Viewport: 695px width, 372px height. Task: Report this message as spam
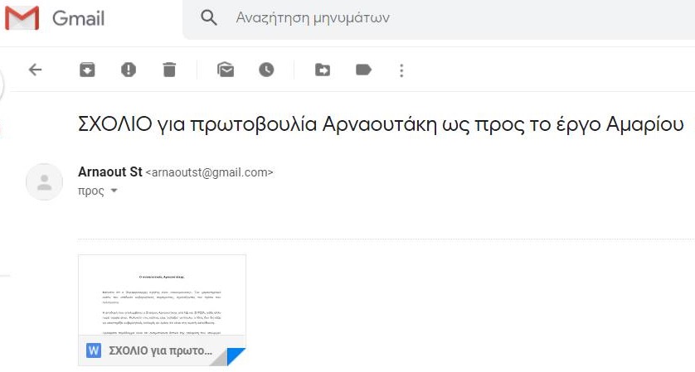click(x=129, y=70)
